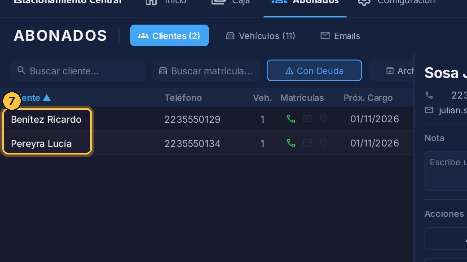Select client Pereyra Lucía
The image size is (467, 262).
point(41,143)
